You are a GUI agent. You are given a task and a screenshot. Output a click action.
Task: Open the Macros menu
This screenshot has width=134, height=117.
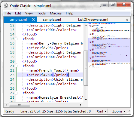56,13
